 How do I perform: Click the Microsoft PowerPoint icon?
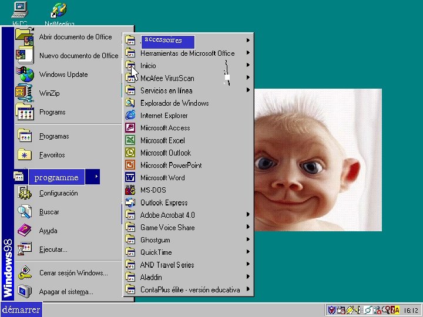(130, 165)
